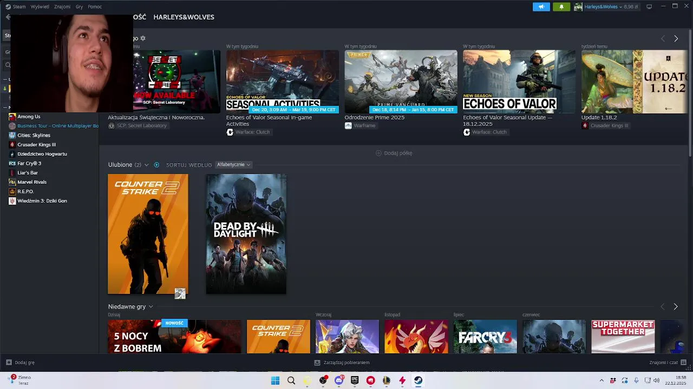Click the Cities: Skylines icon in sidebar
Screen dimensions: 693x389
pyautogui.click(x=12, y=135)
